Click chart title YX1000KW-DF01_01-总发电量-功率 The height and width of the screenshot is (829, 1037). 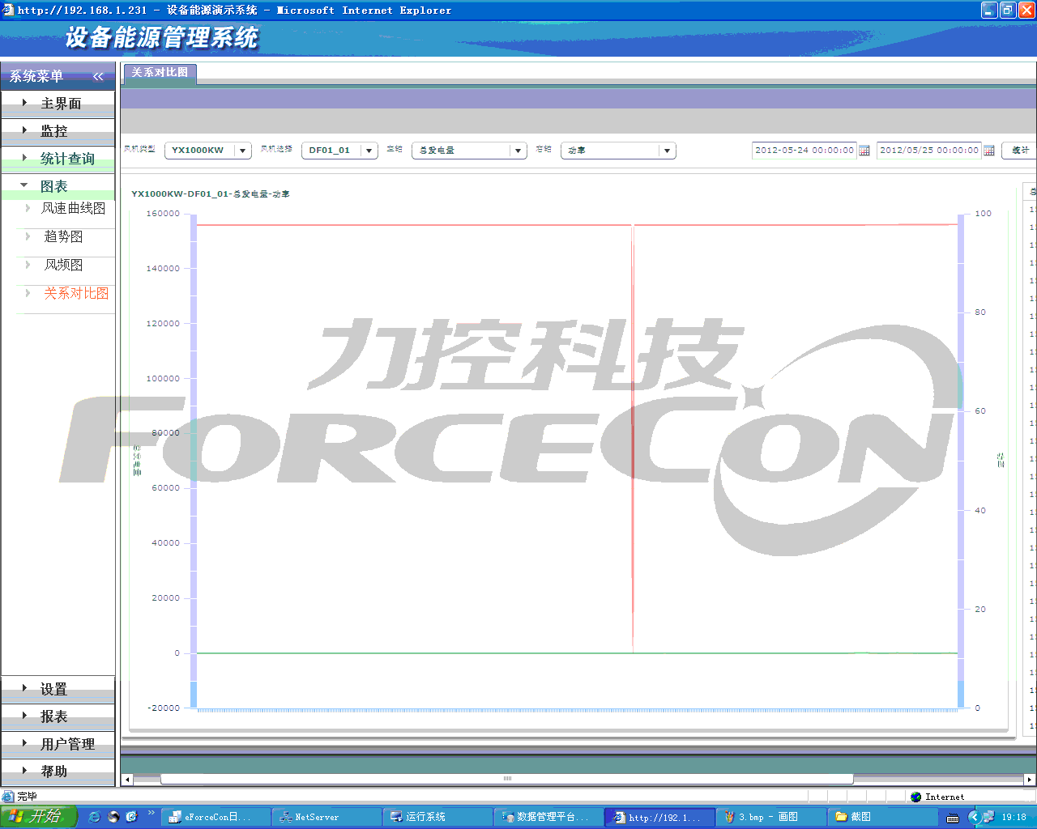[x=211, y=194]
